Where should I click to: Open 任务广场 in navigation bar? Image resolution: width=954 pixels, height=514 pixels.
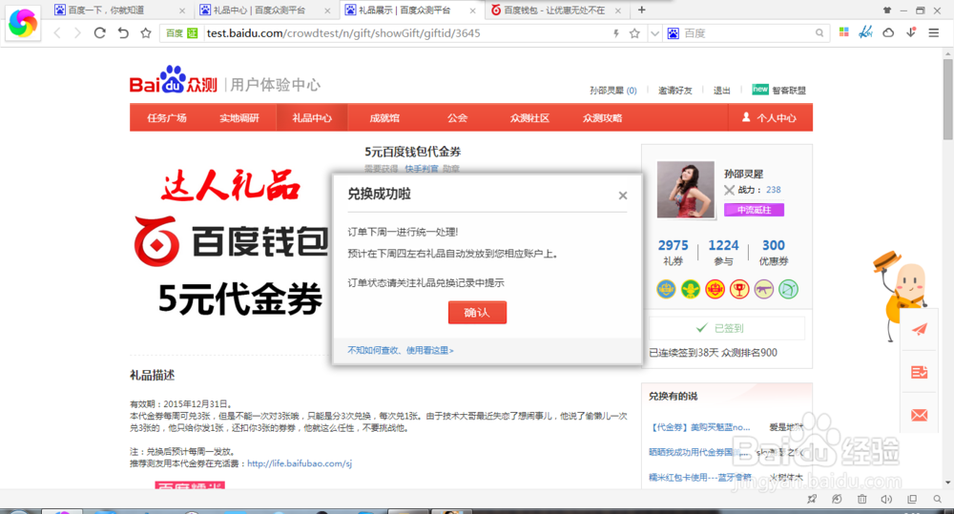(167, 118)
